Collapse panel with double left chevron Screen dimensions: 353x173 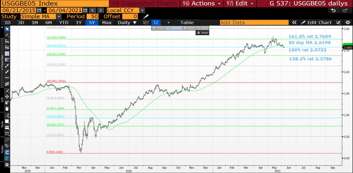click(294, 22)
